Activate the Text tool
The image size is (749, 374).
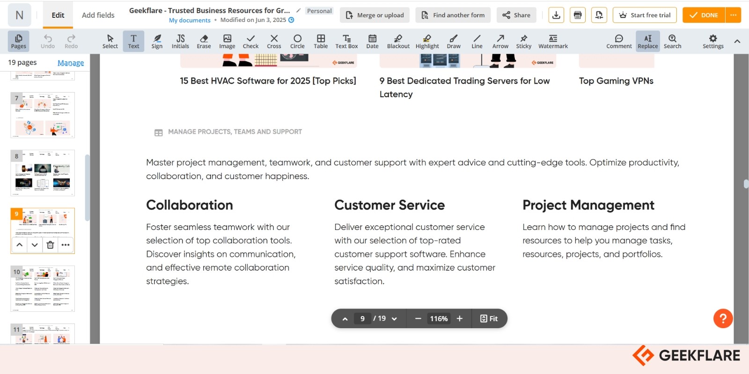[x=133, y=41]
